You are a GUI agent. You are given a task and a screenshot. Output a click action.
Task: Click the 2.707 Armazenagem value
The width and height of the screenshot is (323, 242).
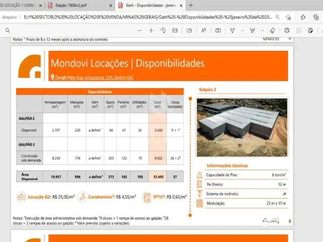pos(56,130)
